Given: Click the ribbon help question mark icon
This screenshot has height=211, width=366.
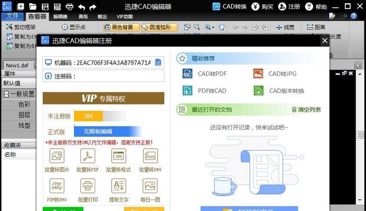Looking at the screenshot, I should click(354, 16).
